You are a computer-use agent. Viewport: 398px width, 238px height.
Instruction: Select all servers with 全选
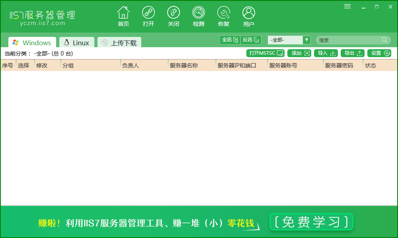click(230, 40)
